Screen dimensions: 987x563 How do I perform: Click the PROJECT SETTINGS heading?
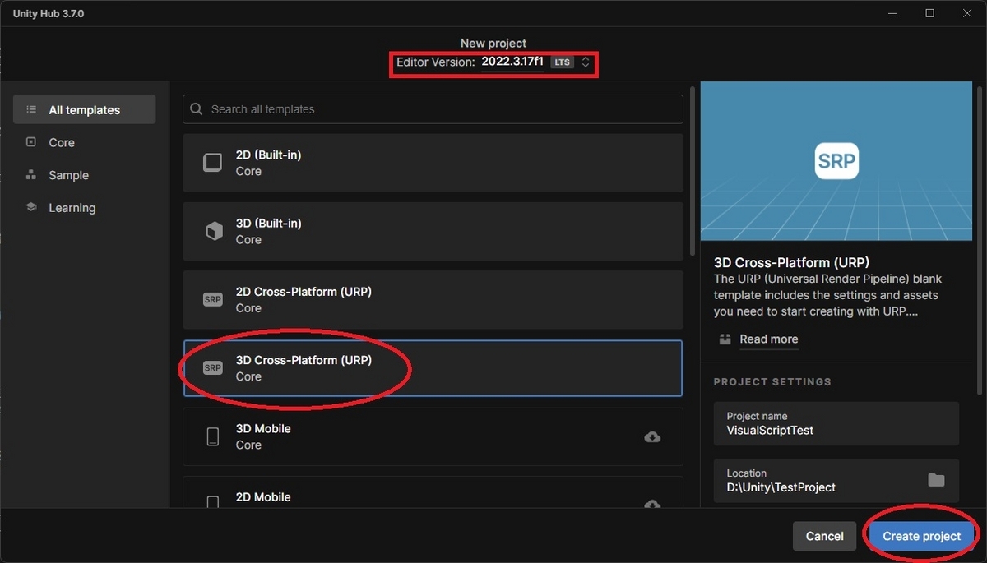tap(772, 382)
